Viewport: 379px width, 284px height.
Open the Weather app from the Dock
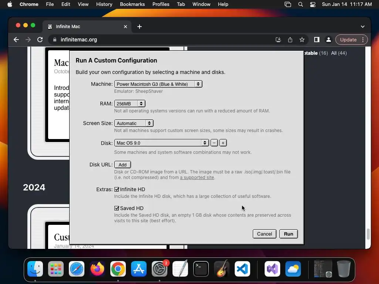(293, 269)
